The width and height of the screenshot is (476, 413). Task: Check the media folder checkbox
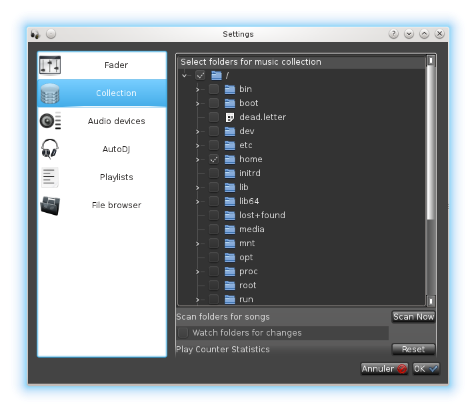[x=214, y=230]
